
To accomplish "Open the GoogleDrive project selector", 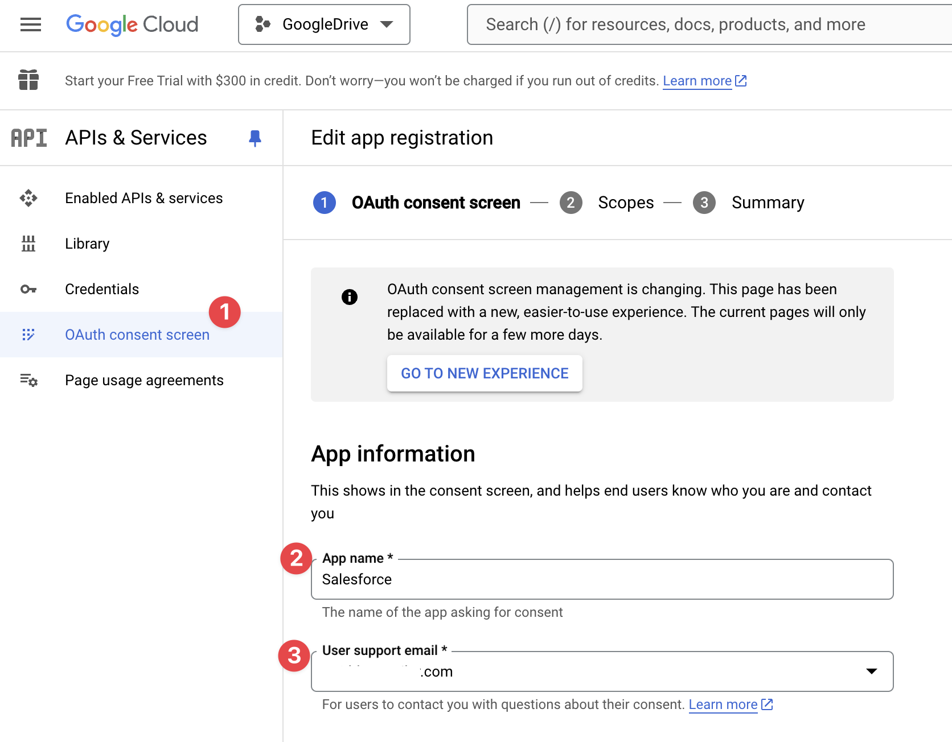I will (x=324, y=24).
